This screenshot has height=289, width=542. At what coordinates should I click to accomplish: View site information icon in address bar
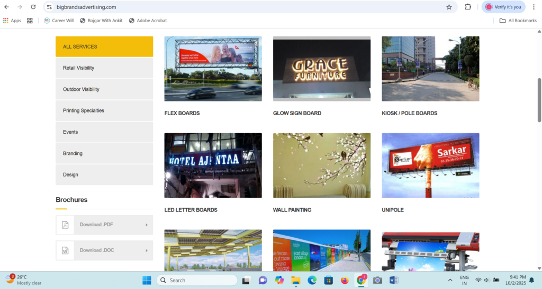[49, 7]
